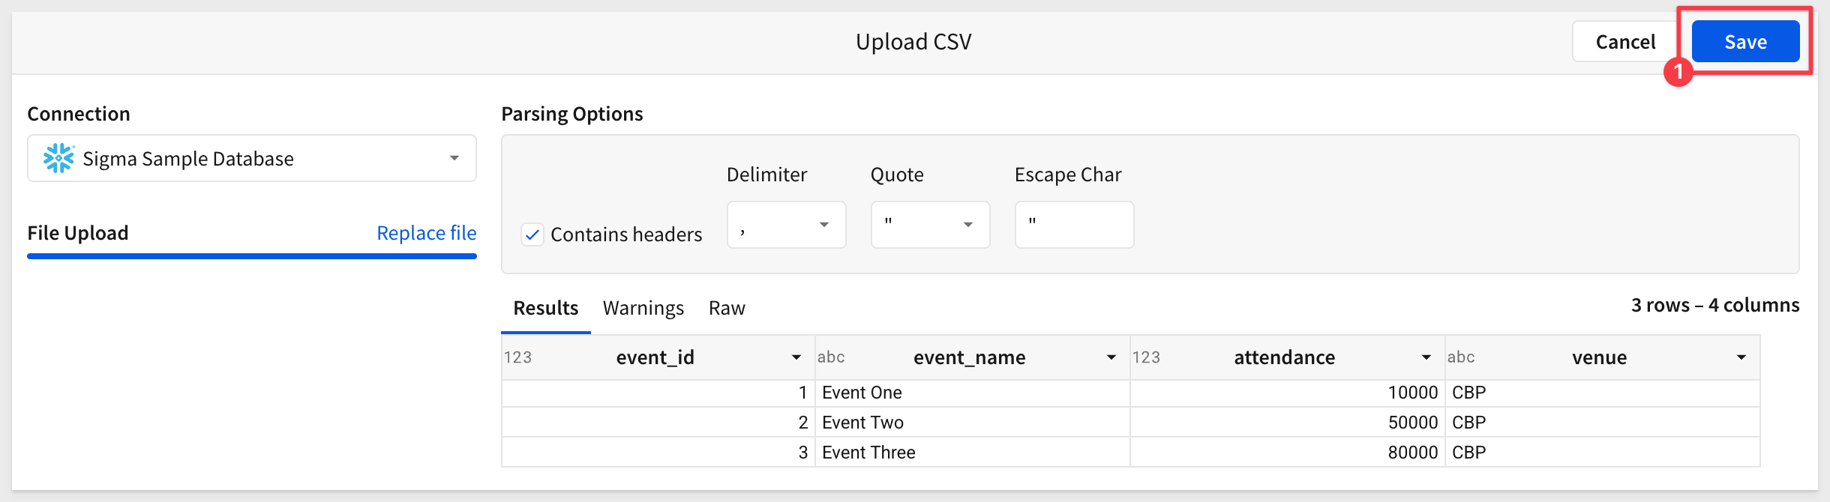Screen dimensions: 1830x502
Task: Switch to the Warnings tab
Action: click(x=643, y=308)
